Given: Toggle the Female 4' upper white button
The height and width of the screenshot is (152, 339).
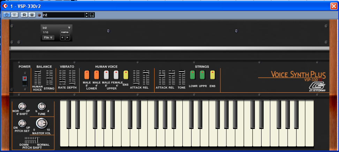Looking at the screenshot, I should [x=116, y=75].
